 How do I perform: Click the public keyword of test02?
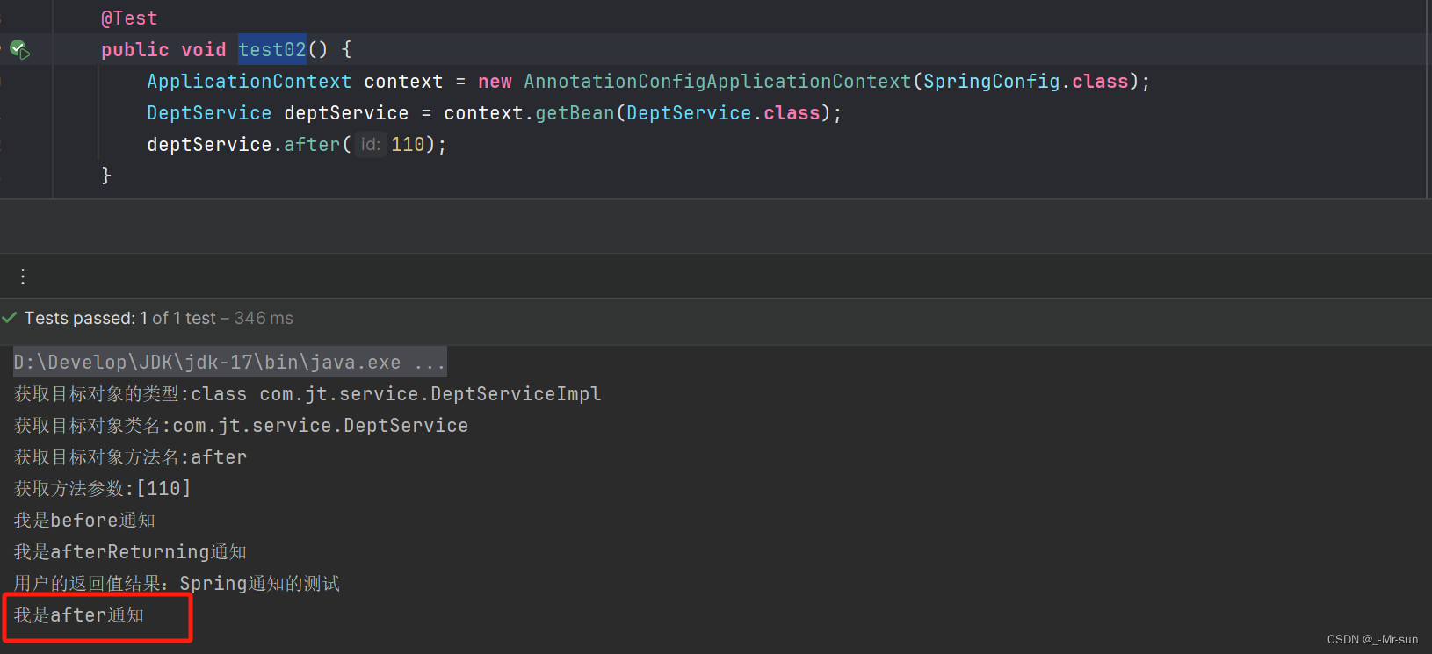coord(134,50)
